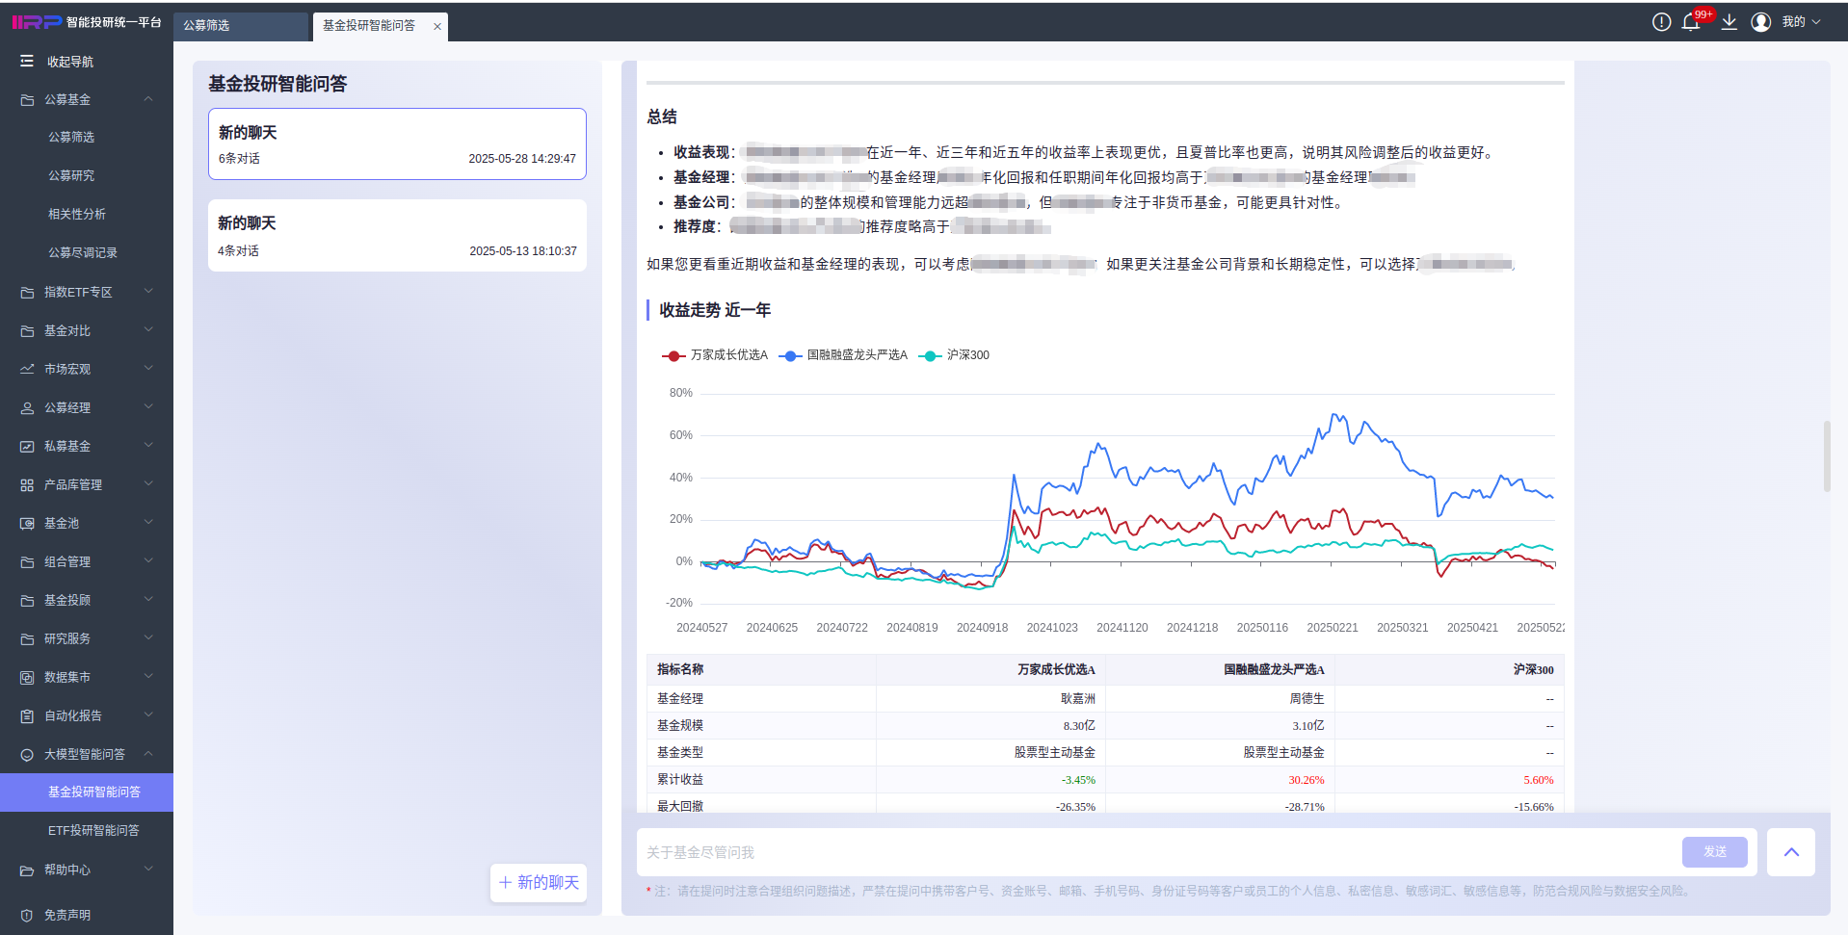Expand the 帮助中心 menu
The width and height of the screenshot is (1848, 935).
click(x=148, y=870)
